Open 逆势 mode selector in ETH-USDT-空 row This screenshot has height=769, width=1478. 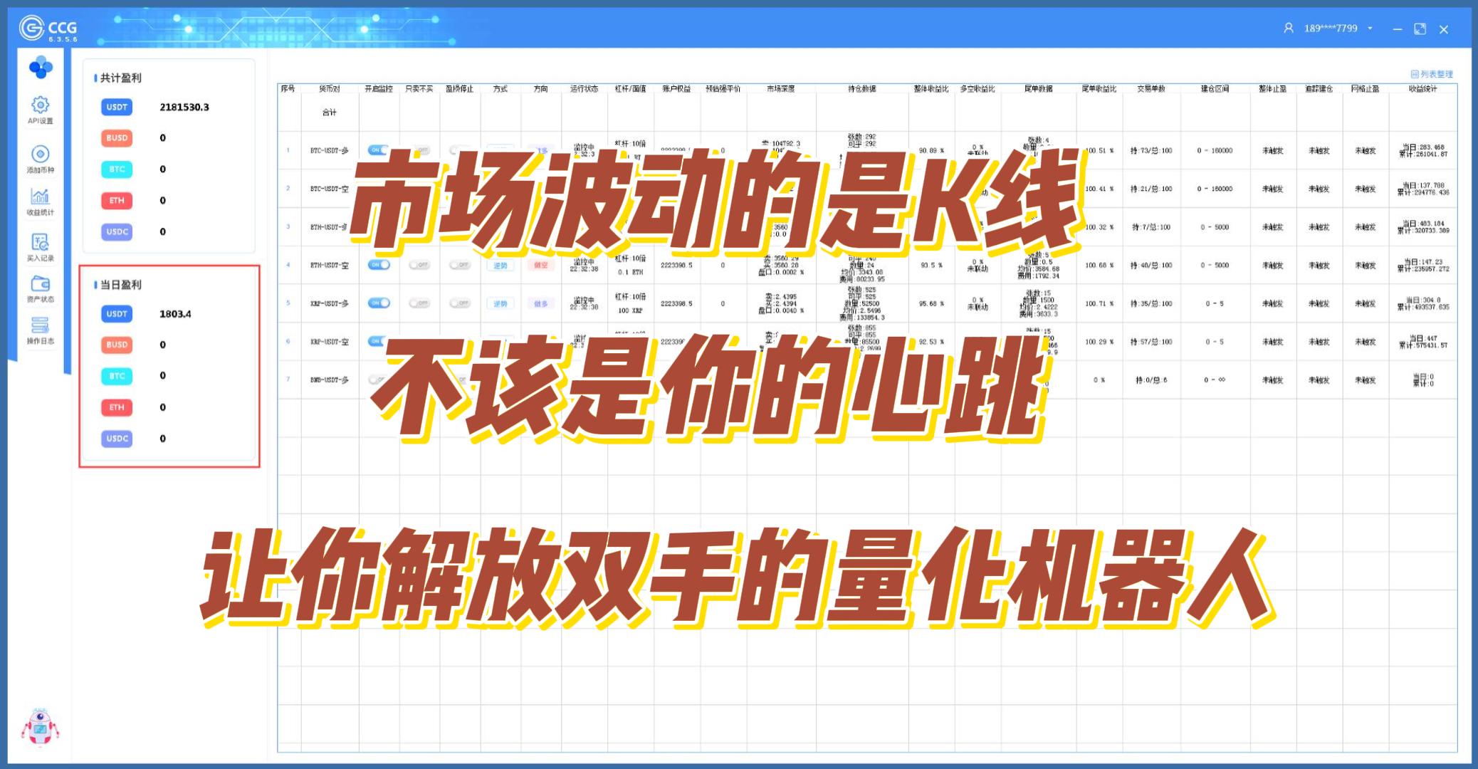pyautogui.click(x=500, y=265)
